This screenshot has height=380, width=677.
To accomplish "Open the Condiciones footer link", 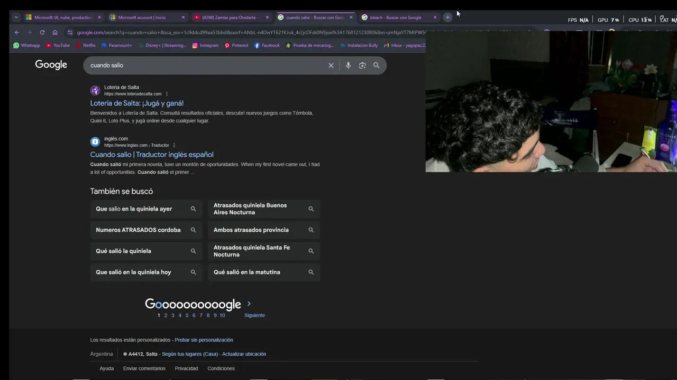I will 221,368.
